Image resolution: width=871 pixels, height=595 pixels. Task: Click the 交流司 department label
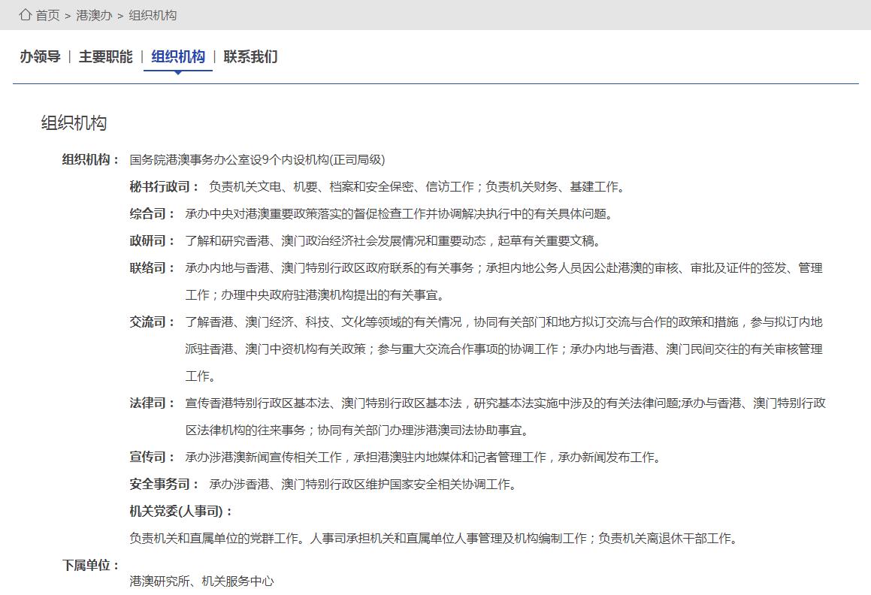click(x=151, y=322)
